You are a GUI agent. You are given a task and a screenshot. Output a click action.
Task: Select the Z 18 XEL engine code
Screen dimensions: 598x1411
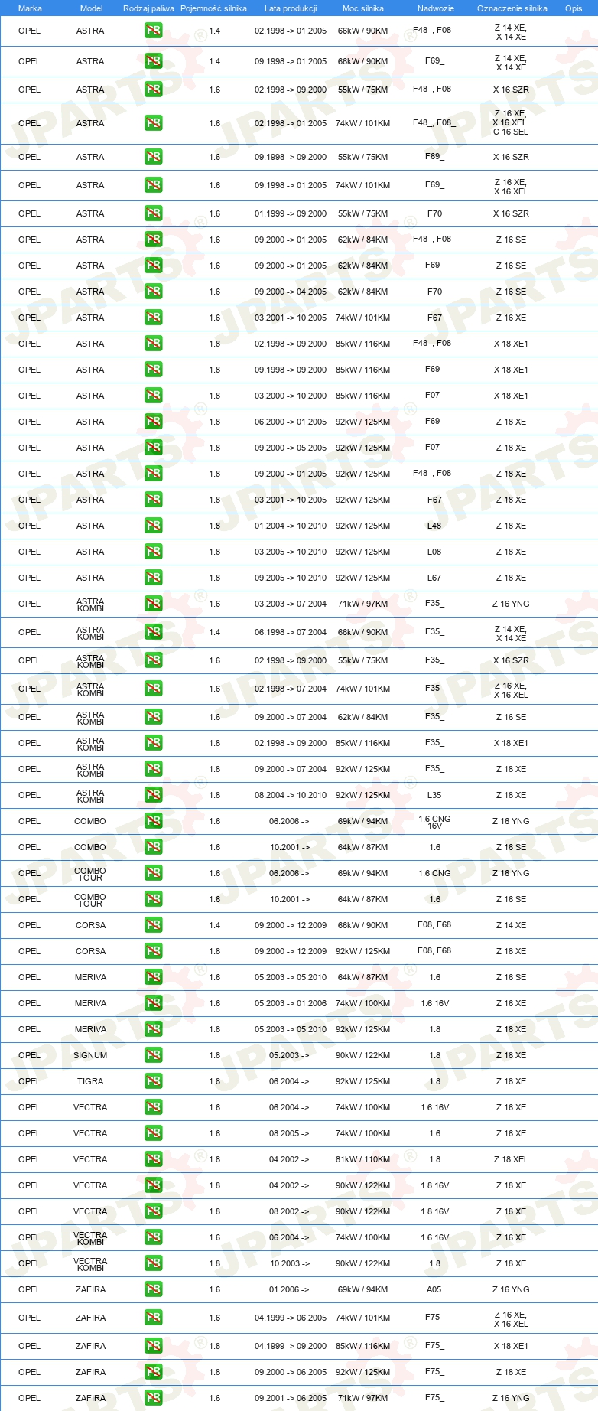[x=511, y=1159]
